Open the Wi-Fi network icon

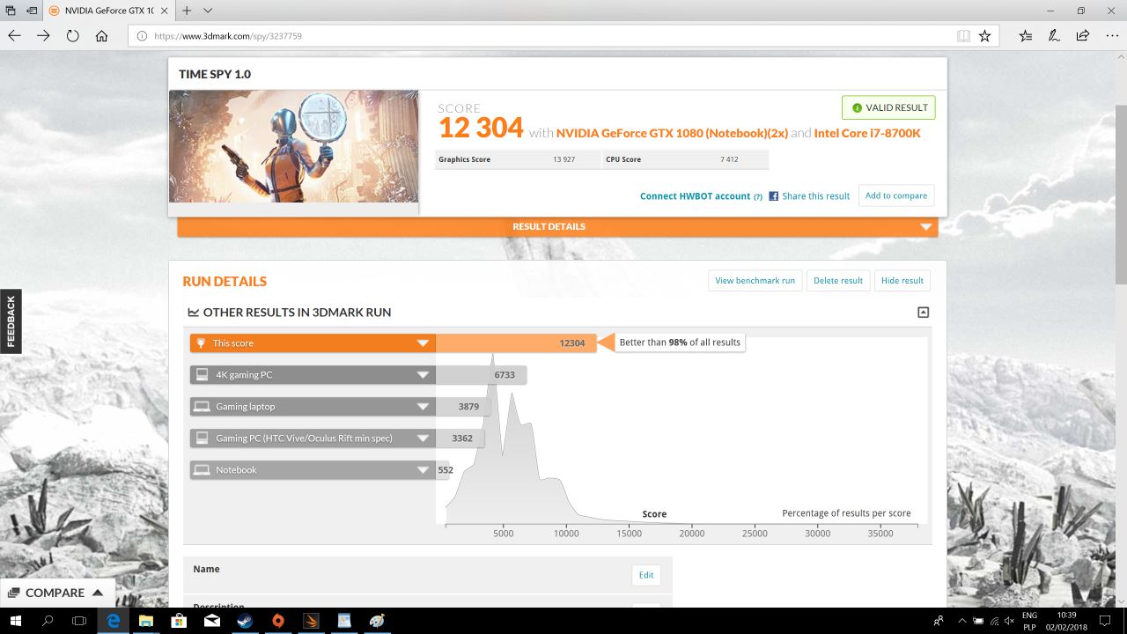992,621
